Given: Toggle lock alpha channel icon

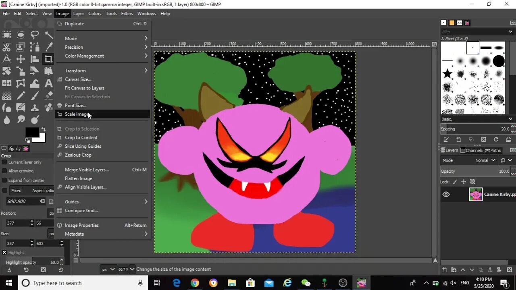Looking at the screenshot, I should tap(473, 182).
